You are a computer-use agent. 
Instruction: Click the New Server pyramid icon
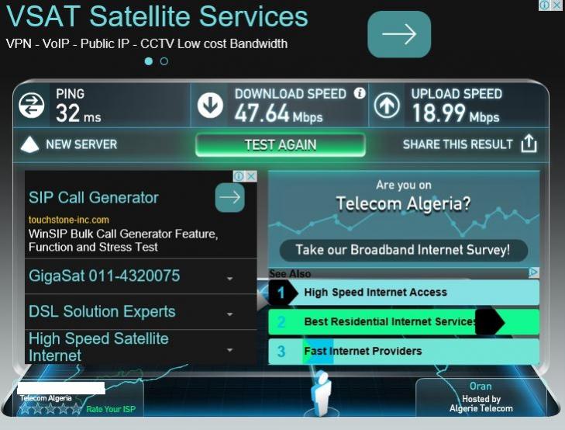click(30, 144)
